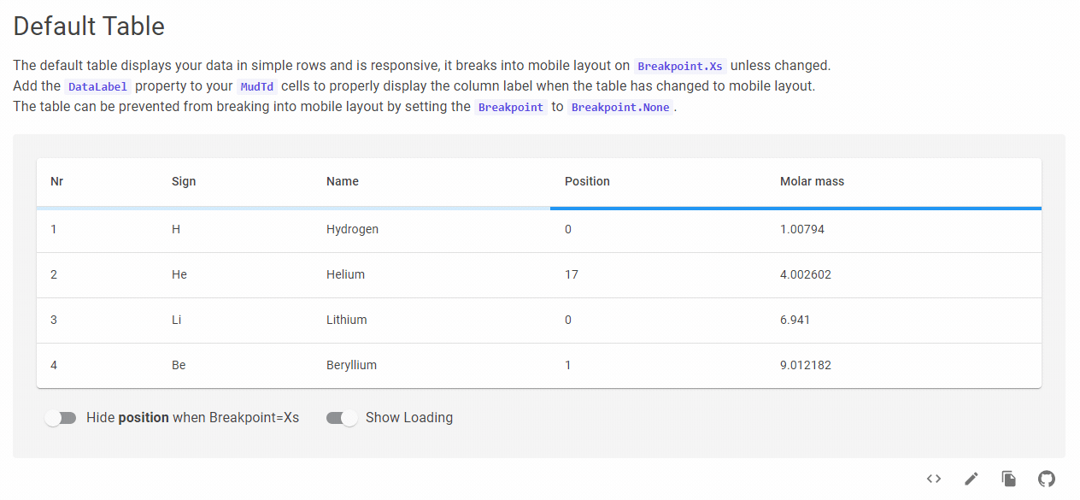
Task: Toggle Hide position when Breakpoint=Xs switch
Action: click(x=61, y=418)
